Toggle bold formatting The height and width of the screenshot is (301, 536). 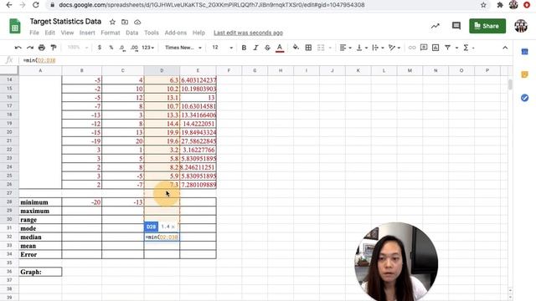pyautogui.click(x=244, y=48)
